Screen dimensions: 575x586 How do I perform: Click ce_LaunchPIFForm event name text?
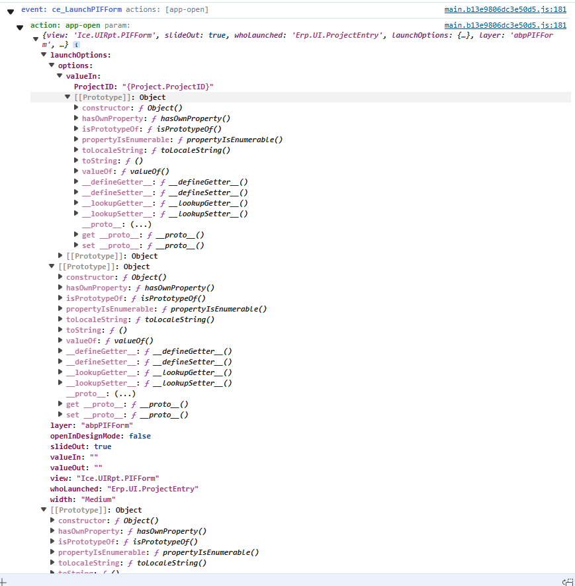(x=87, y=9)
